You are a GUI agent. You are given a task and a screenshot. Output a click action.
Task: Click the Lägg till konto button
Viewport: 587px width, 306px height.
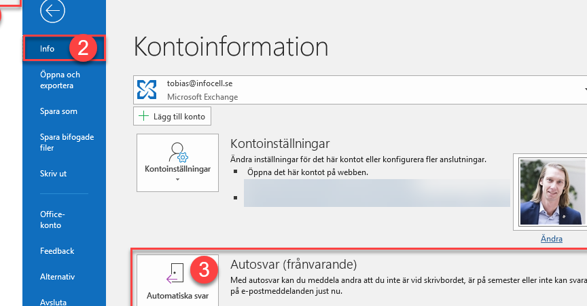coord(172,116)
